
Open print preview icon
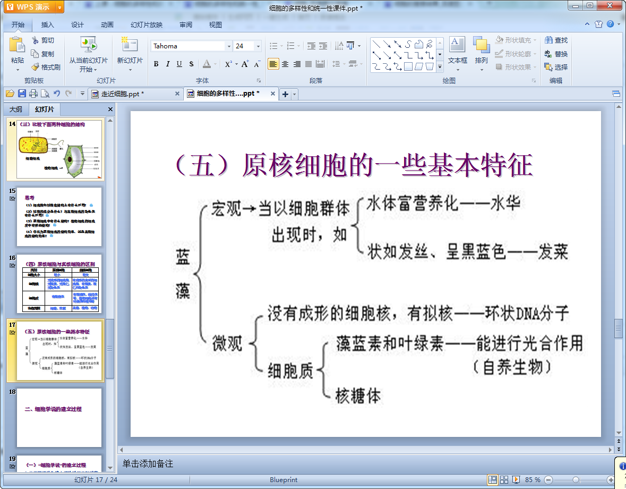(x=45, y=94)
